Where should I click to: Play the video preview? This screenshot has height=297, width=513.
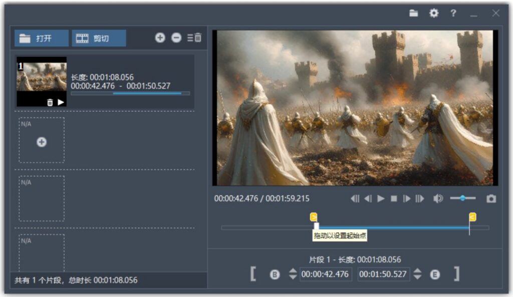click(x=381, y=198)
